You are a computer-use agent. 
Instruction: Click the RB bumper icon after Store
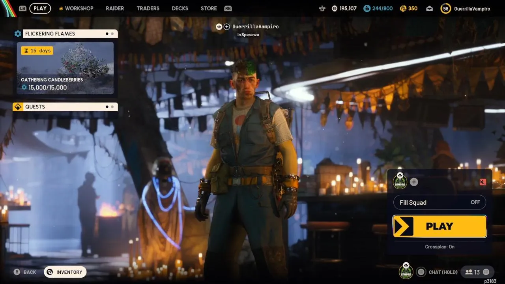(x=228, y=8)
